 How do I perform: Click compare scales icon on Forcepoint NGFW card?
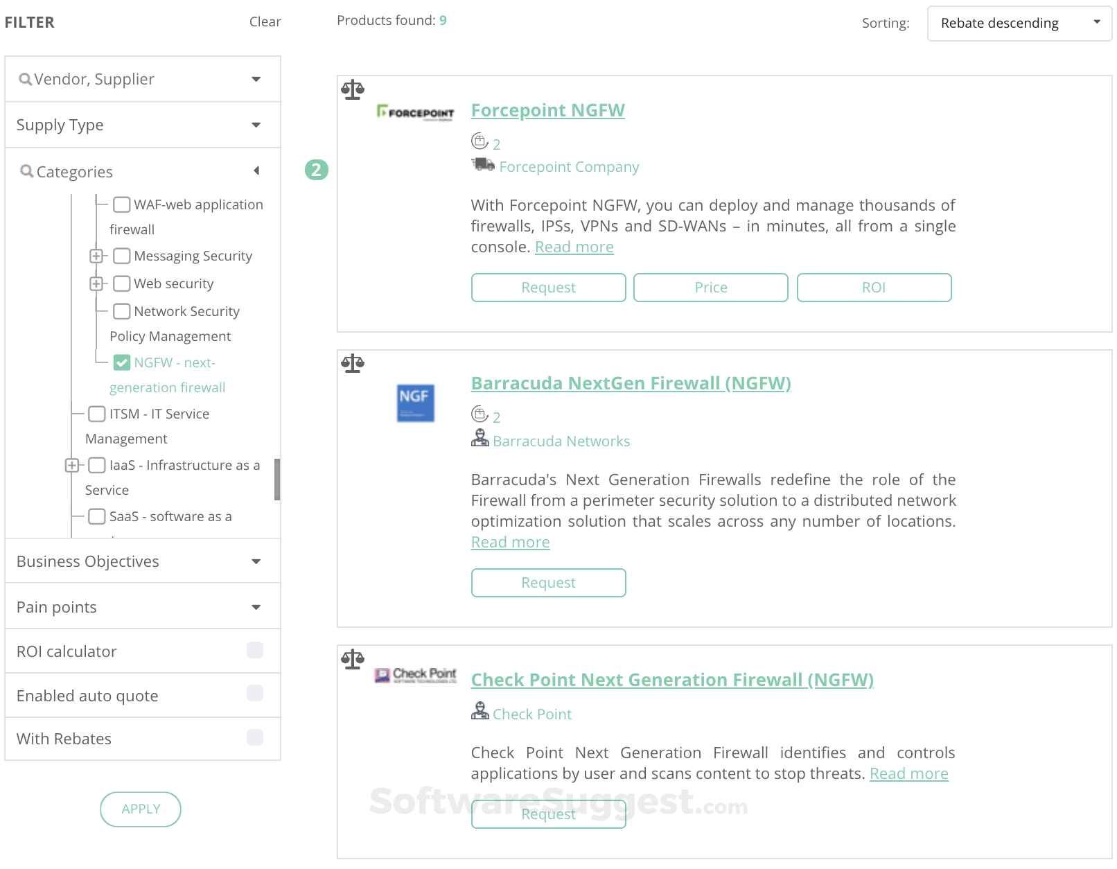coord(353,89)
